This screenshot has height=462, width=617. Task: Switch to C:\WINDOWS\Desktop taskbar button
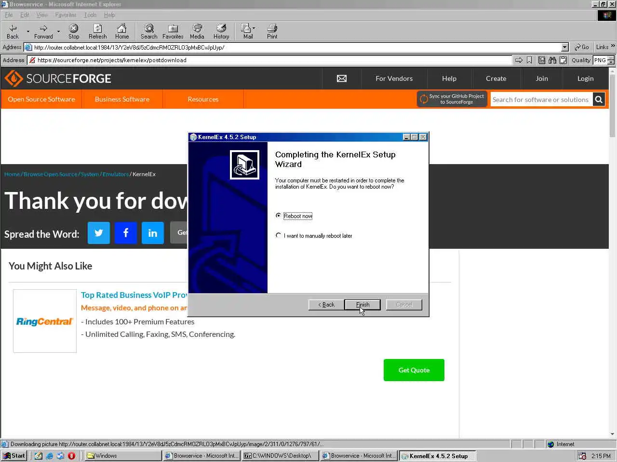281,456
